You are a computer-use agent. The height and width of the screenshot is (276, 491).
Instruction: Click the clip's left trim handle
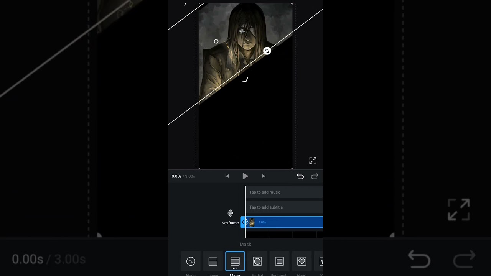click(x=243, y=222)
